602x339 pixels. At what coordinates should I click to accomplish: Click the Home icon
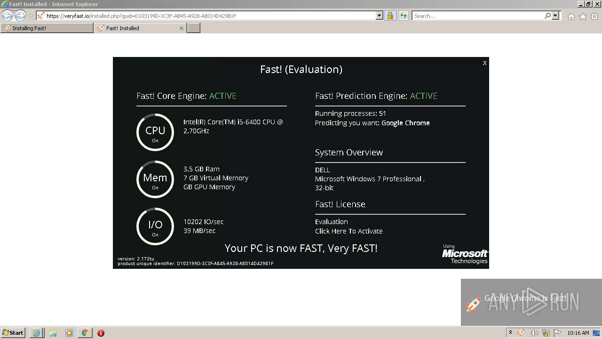pos(571,16)
